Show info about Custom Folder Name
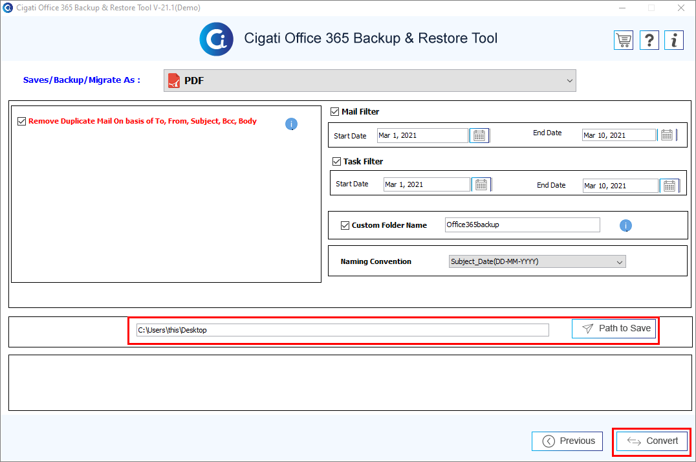 click(625, 226)
